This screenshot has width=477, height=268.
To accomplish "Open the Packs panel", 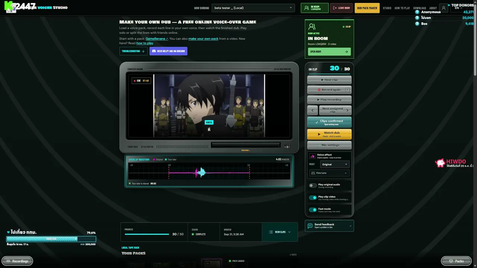I will 456,261.
